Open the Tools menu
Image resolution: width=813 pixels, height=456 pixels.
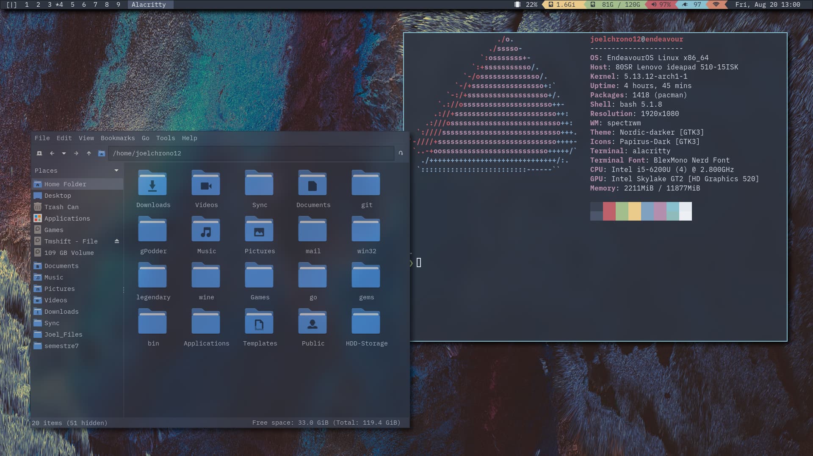[x=166, y=138]
